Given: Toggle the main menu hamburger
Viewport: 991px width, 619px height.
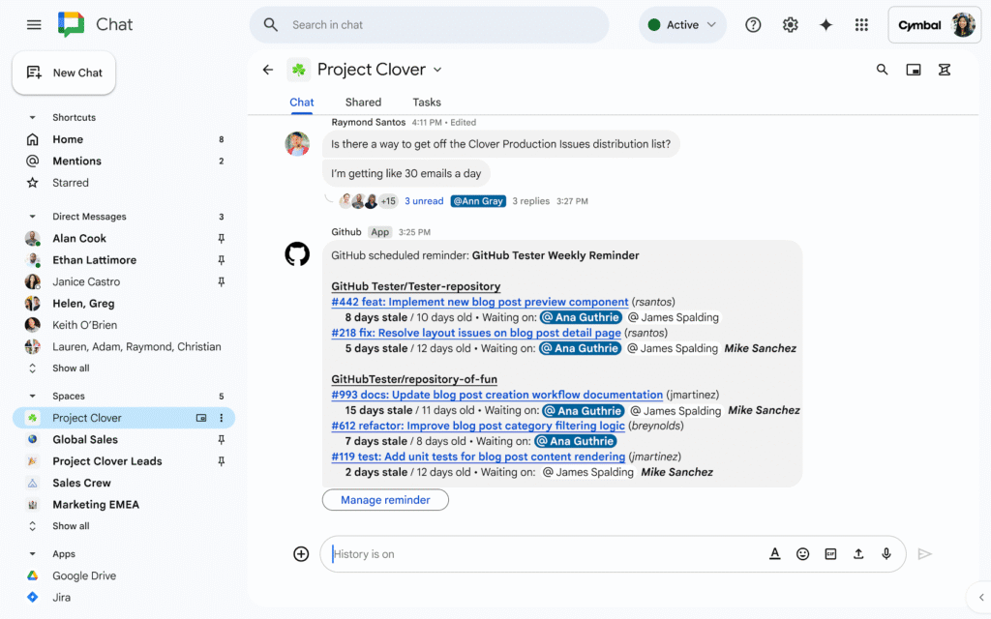Looking at the screenshot, I should [x=34, y=25].
